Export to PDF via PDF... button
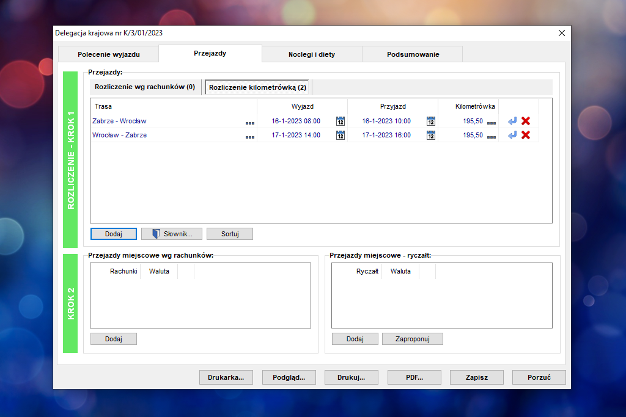The width and height of the screenshot is (626, 417). 414,377
